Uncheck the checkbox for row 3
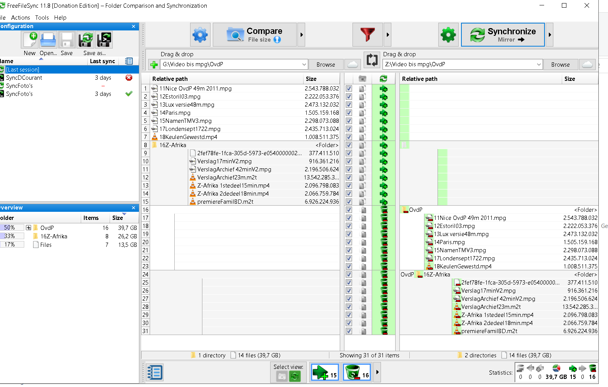 349,105
